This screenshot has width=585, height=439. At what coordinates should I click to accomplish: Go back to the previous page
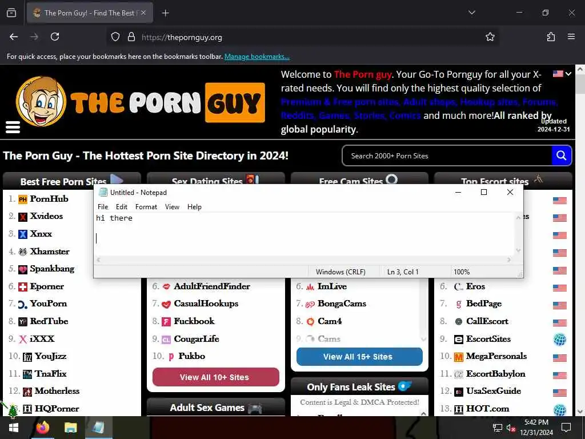(14, 37)
